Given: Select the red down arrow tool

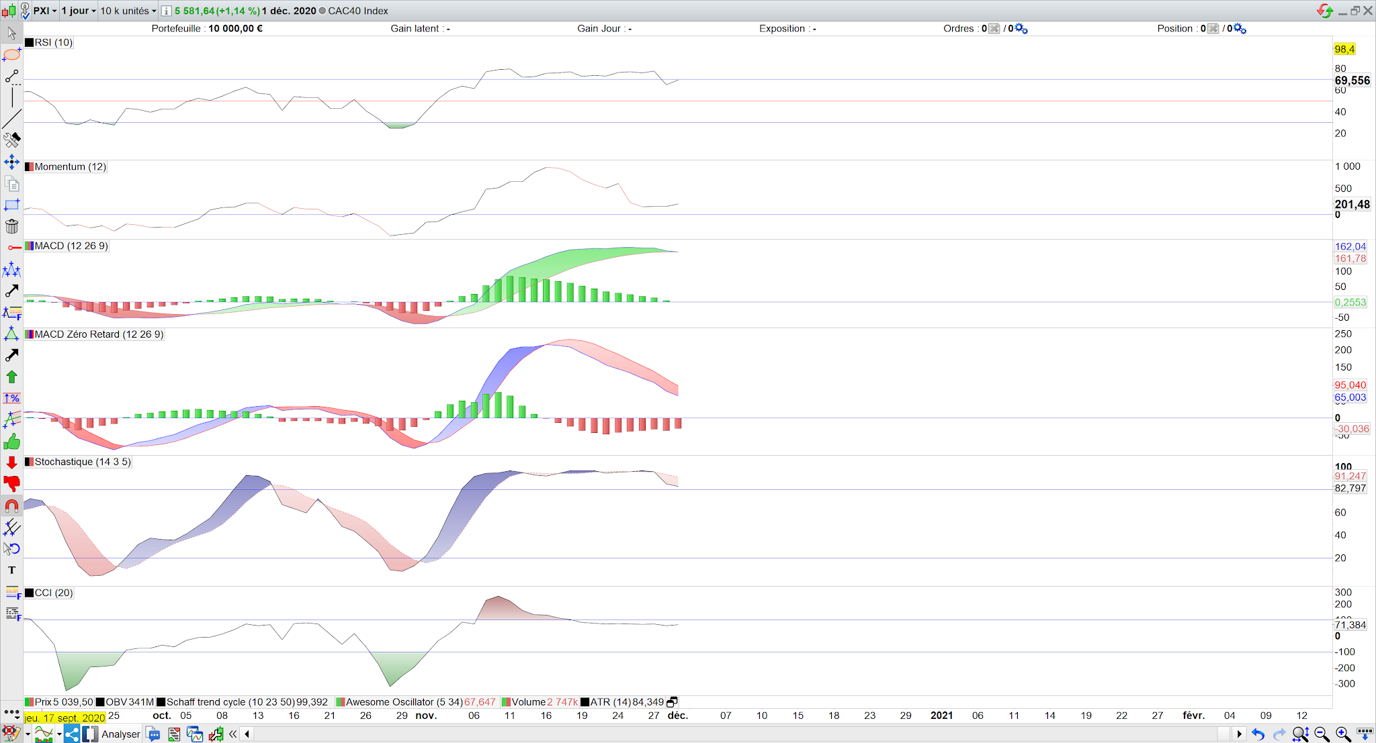Looking at the screenshot, I should [11, 462].
